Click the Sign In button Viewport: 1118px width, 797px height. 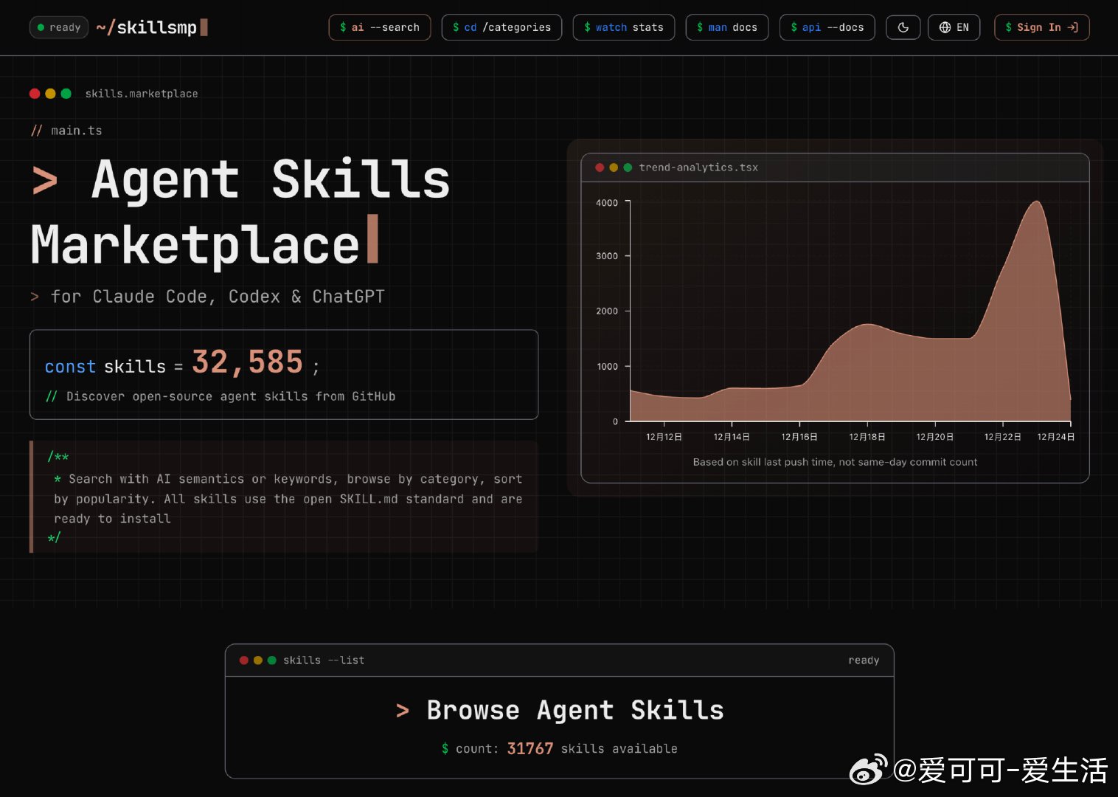[1041, 27]
